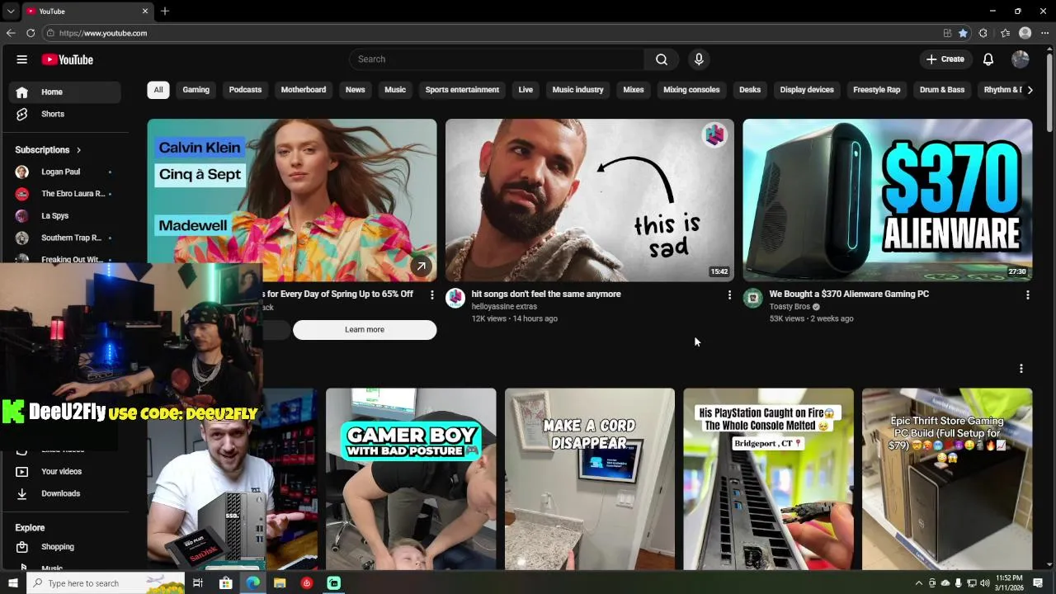Open options for the Alienware Gaming PC video
This screenshot has height=594, width=1056.
pyautogui.click(x=1027, y=295)
